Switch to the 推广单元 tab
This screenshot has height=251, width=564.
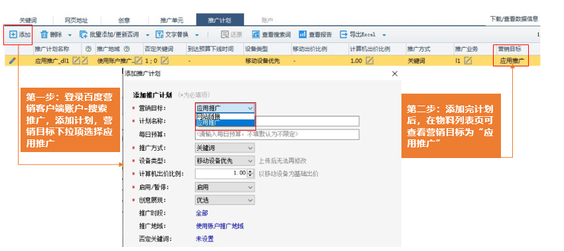[x=172, y=20]
